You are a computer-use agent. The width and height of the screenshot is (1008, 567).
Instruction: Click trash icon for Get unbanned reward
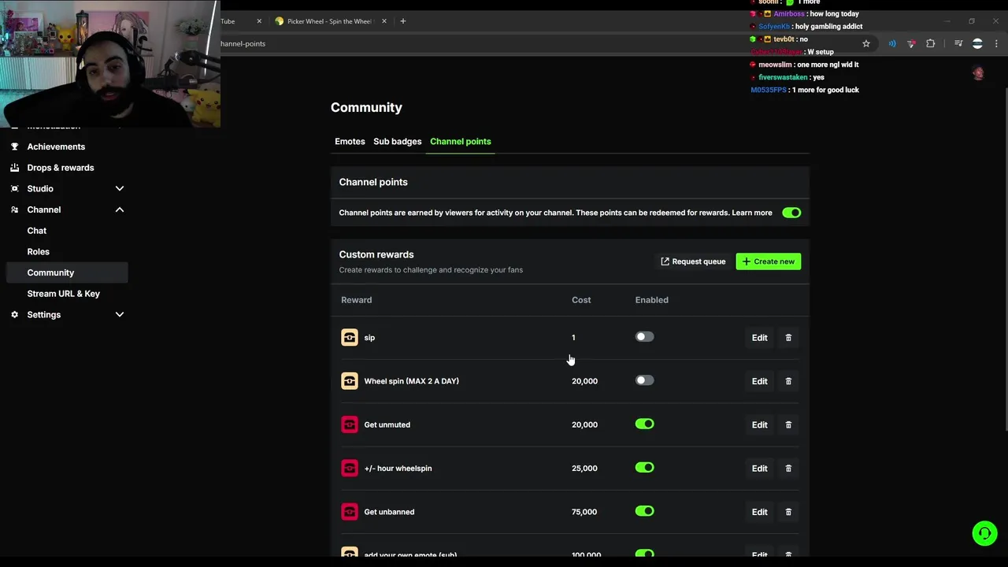788,512
